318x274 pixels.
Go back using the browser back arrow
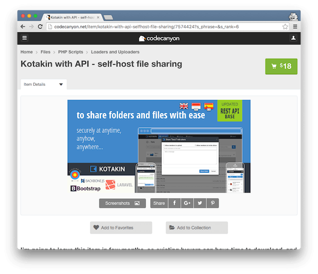pos(23,26)
